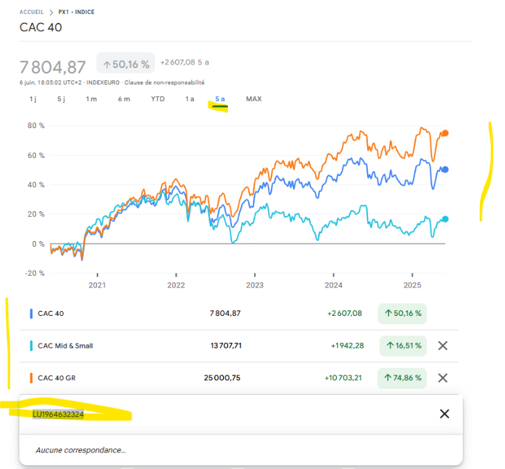Click the 20 % axis label
The height and width of the screenshot is (469, 505).
36,214
